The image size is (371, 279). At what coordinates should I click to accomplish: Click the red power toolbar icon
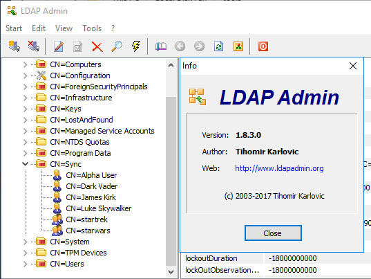(x=263, y=46)
